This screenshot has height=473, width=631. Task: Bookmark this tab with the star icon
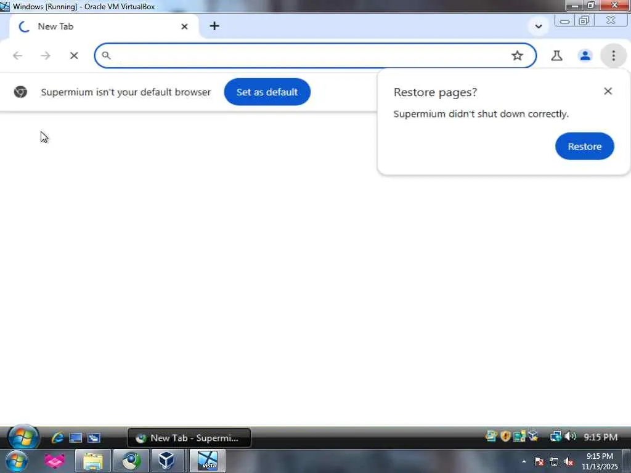click(517, 55)
